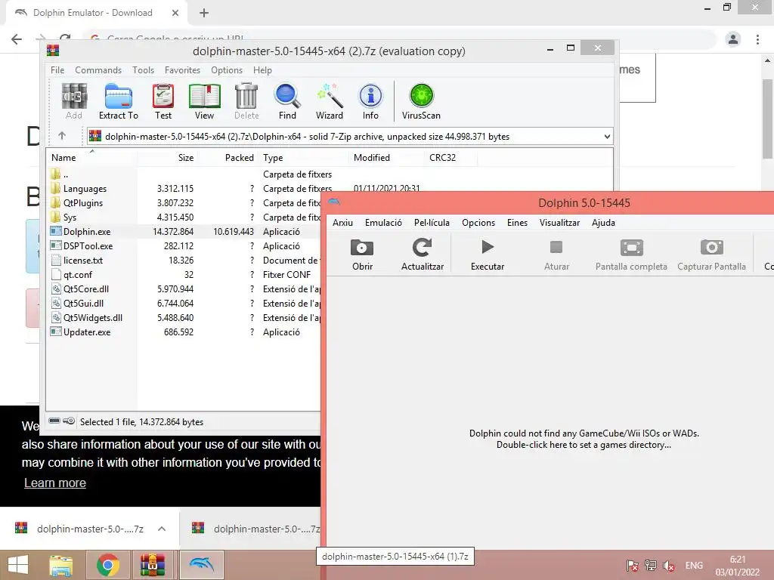Click Capturar Pantalla camera icon
Screen dimensions: 774x580
point(711,255)
